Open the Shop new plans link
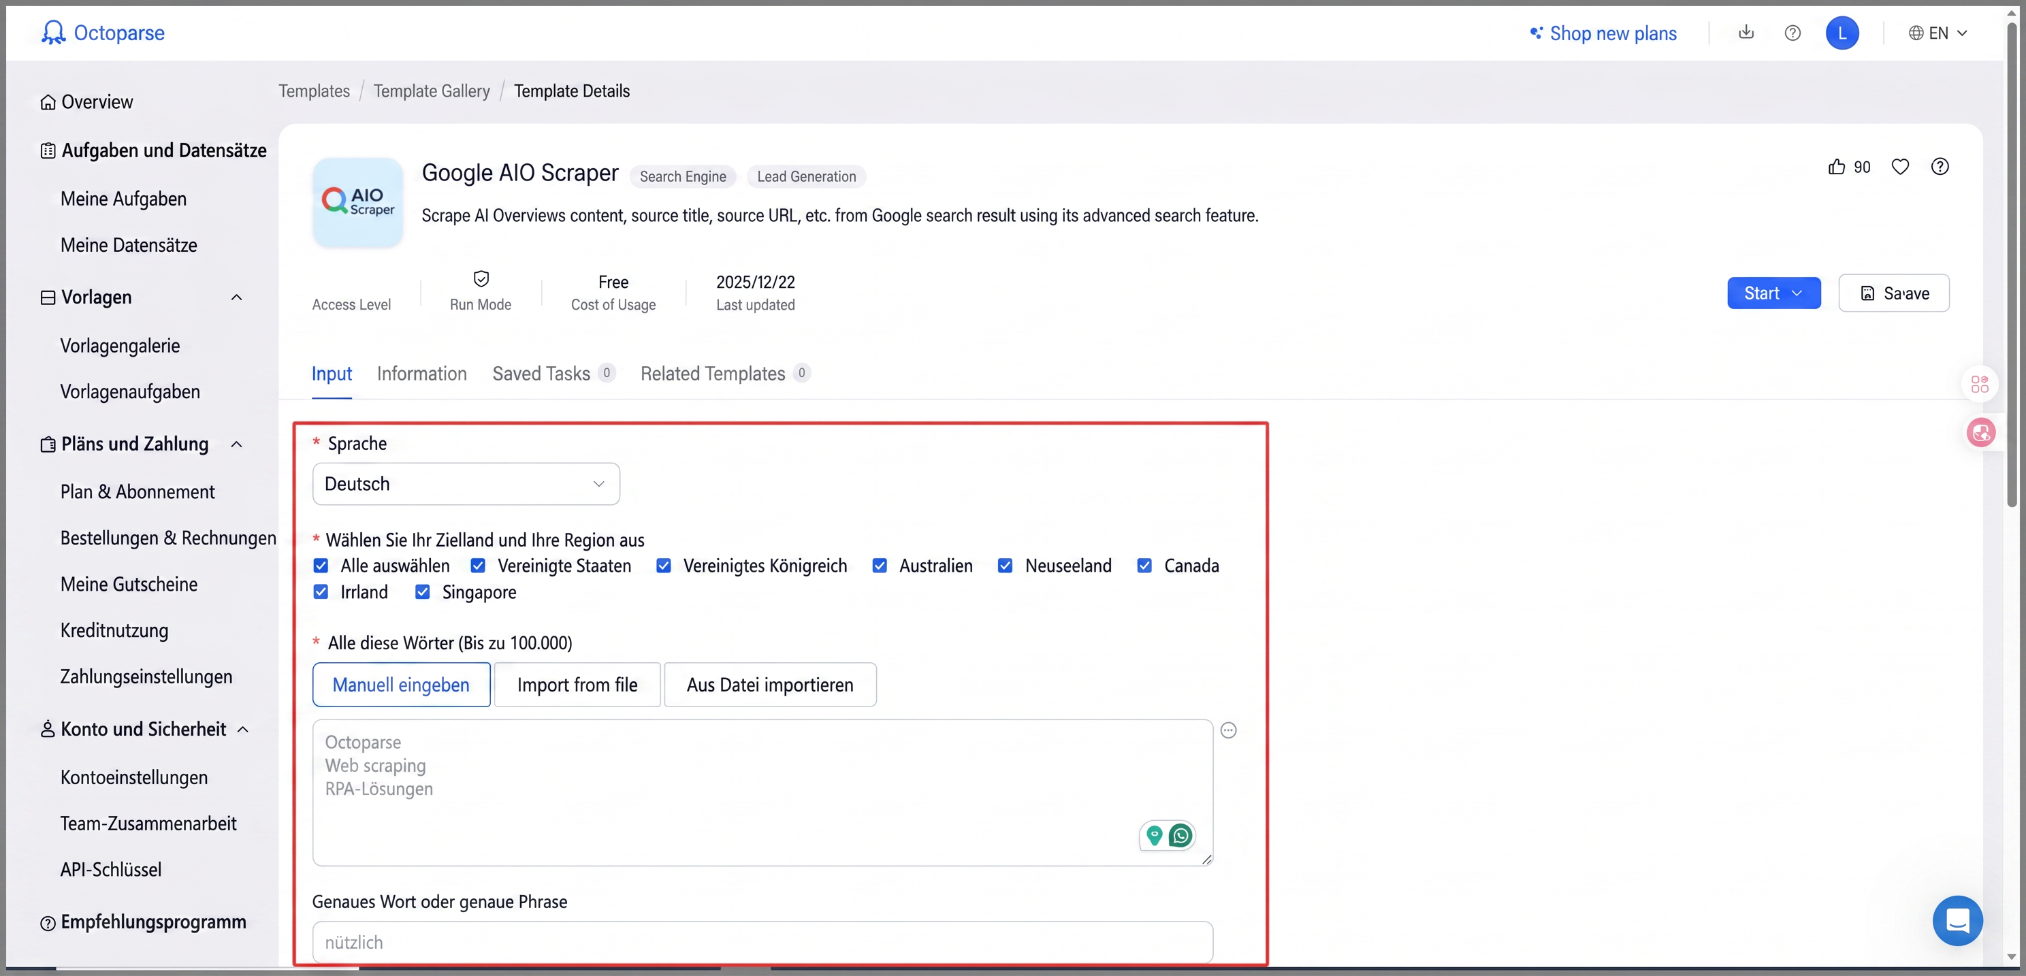The height and width of the screenshot is (976, 2026). [x=1612, y=33]
